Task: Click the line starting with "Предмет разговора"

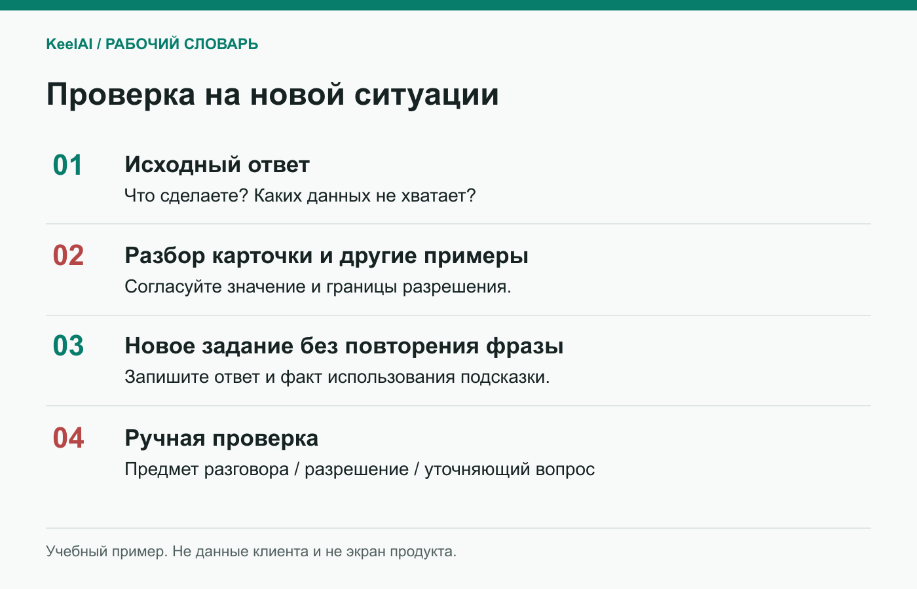Action: (360, 469)
